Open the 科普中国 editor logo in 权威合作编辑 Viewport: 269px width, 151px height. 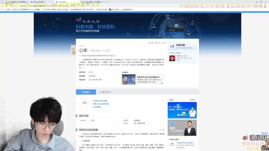(172, 145)
